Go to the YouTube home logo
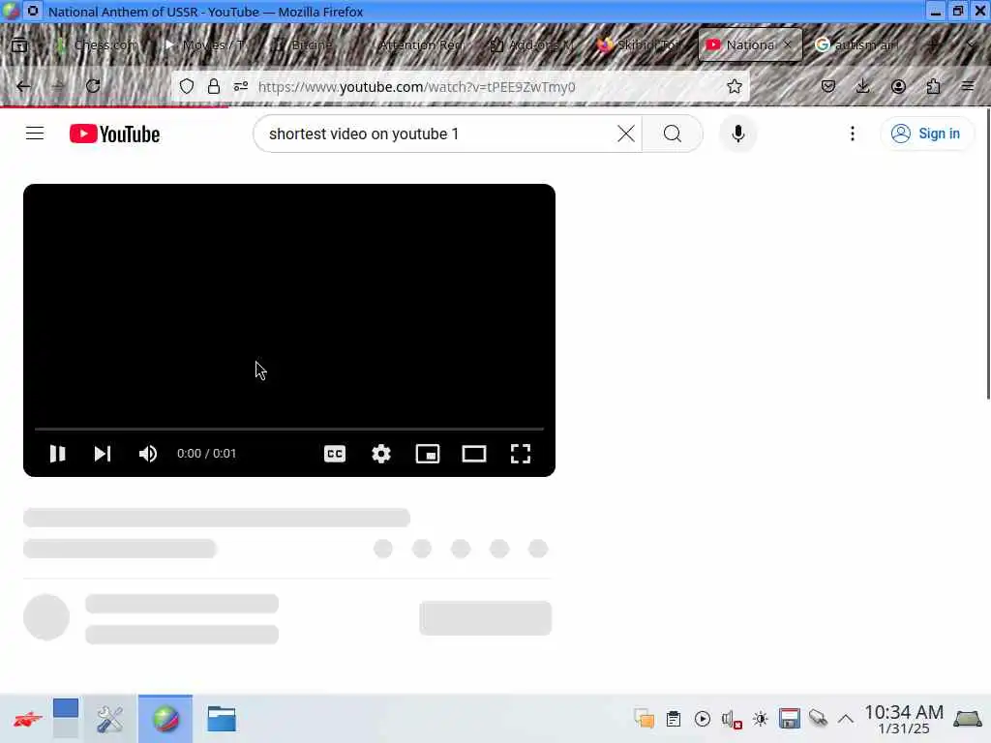 (114, 134)
